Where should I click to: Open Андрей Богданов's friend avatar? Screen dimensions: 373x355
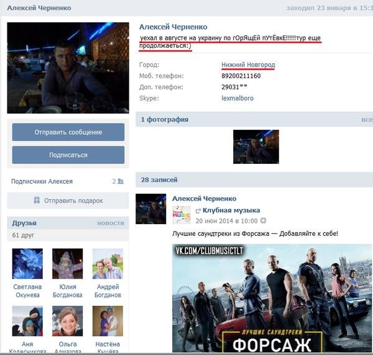tap(108, 264)
